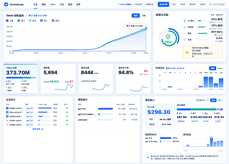Click the $296.30 total cost value
This screenshot has height=164, width=229.
pos(159,112)
